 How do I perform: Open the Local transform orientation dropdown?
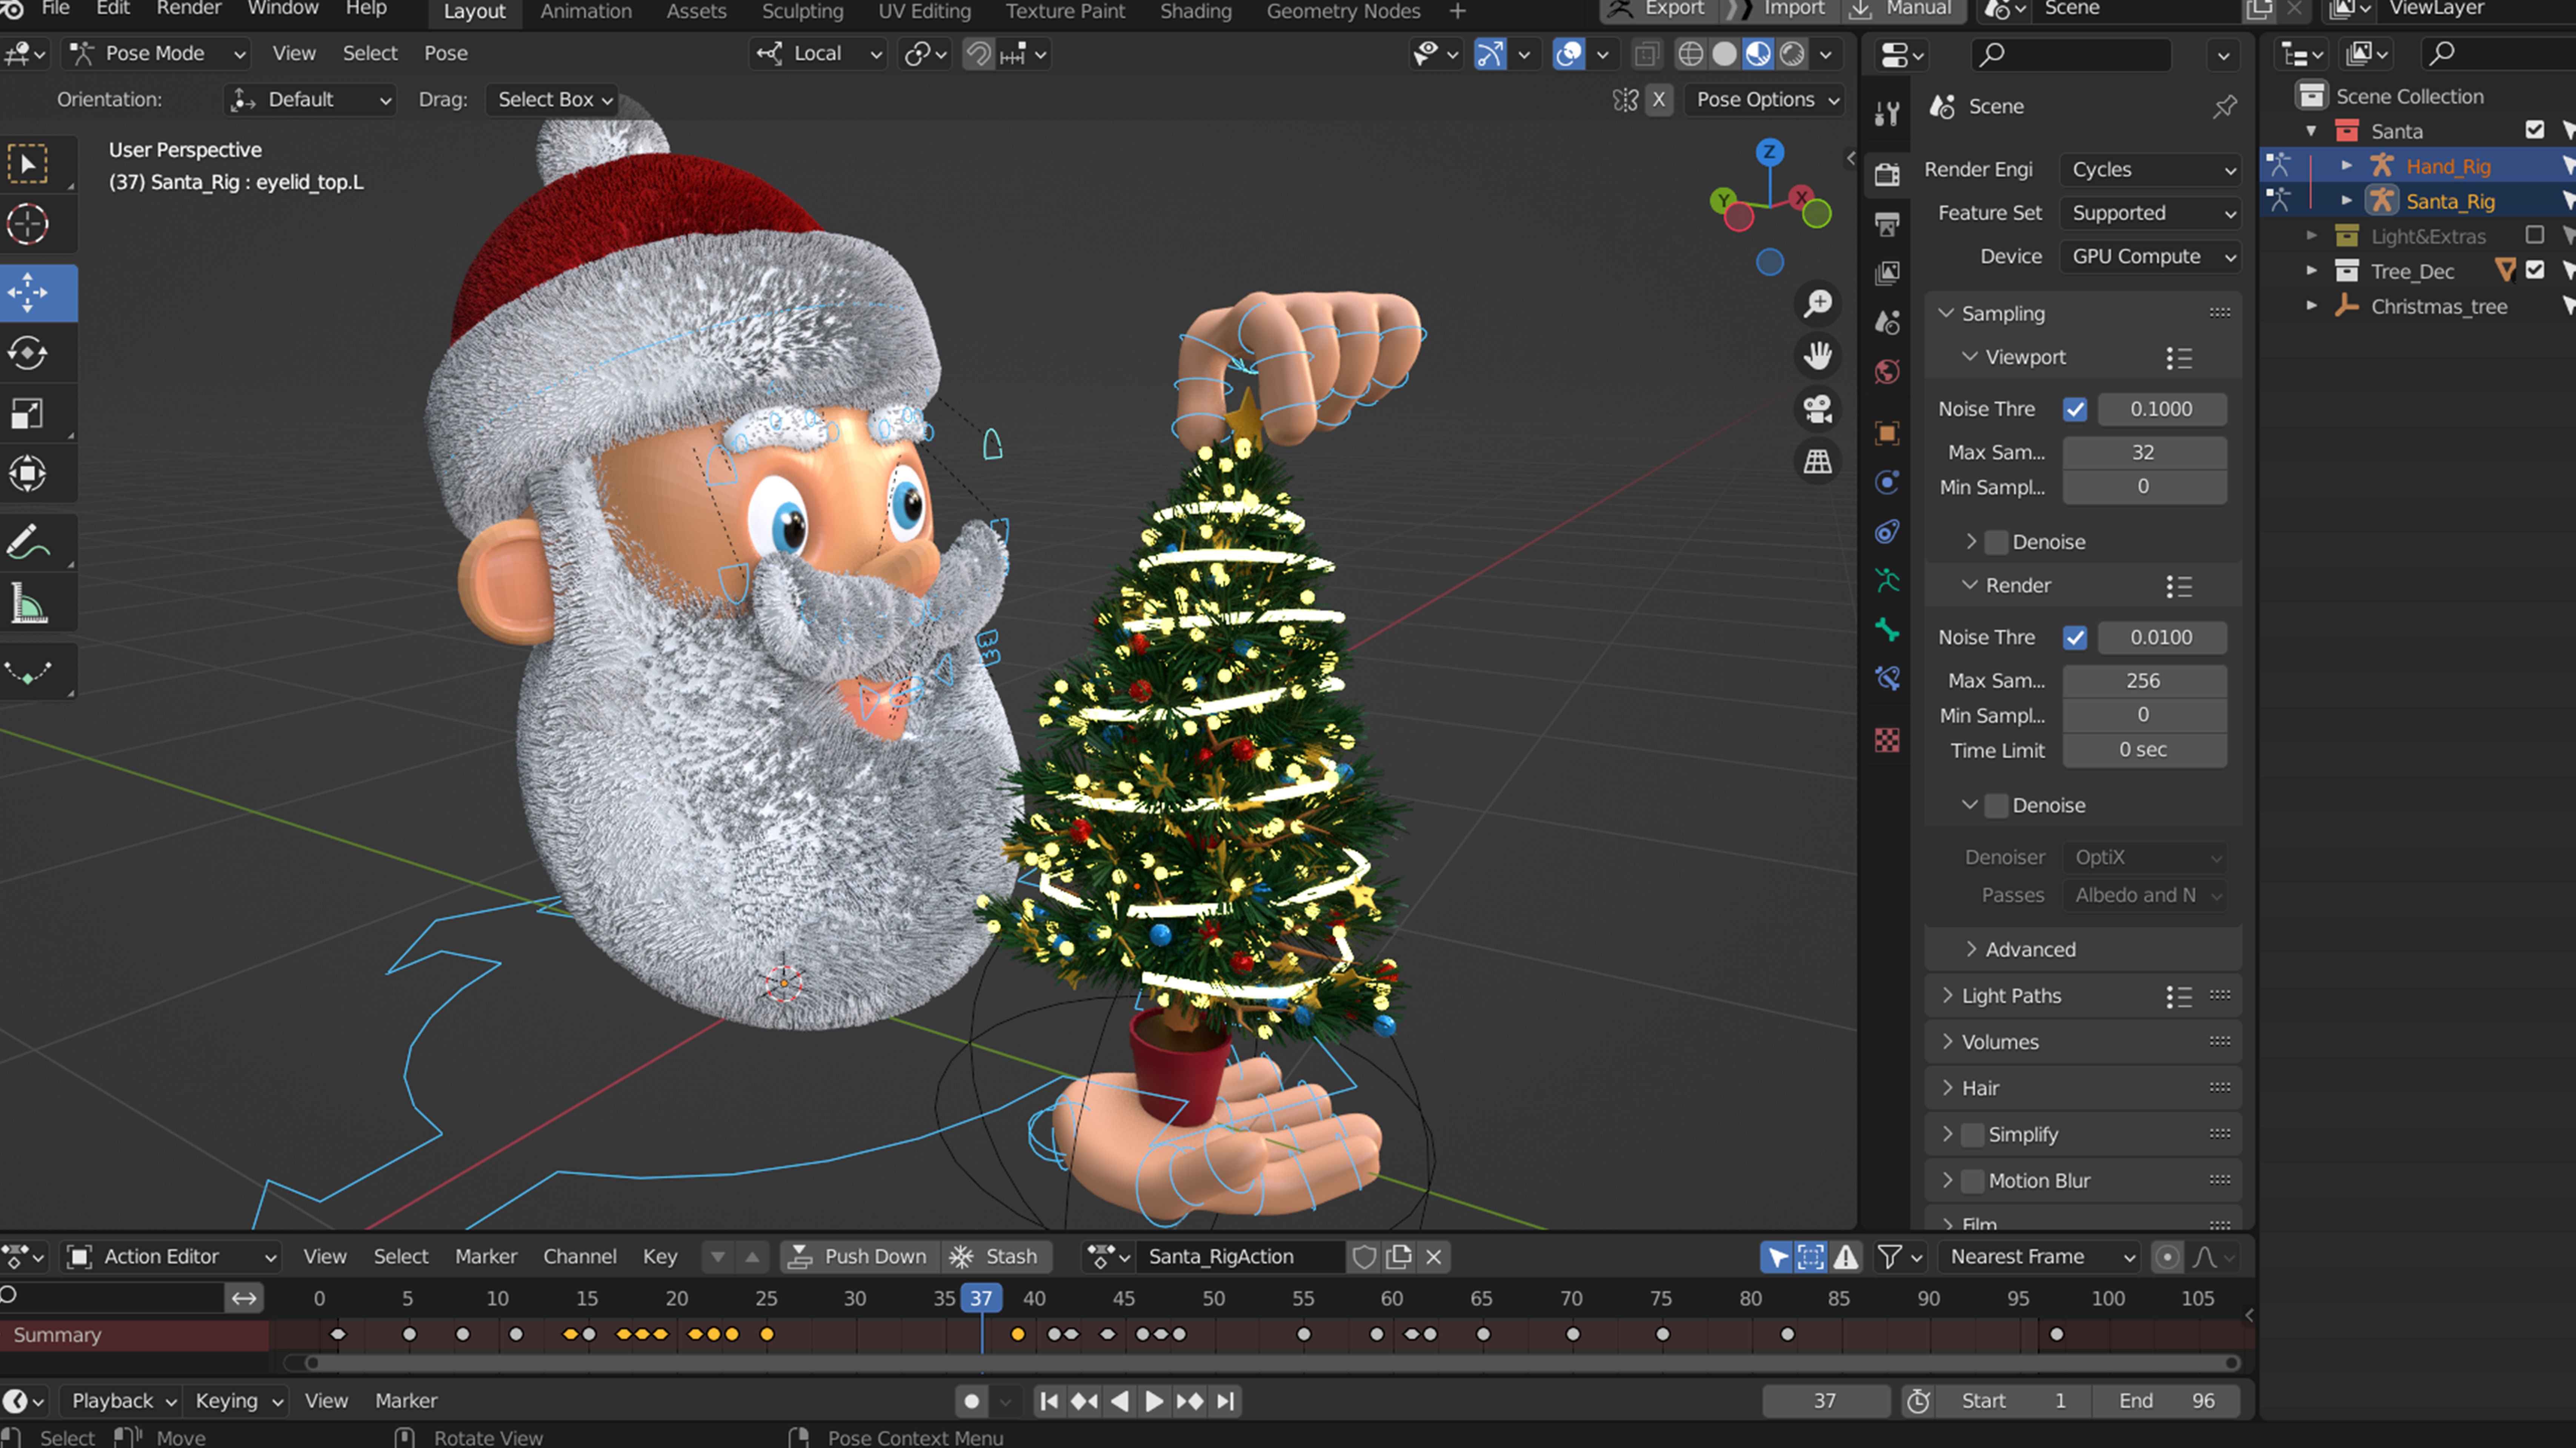[818, 54]
